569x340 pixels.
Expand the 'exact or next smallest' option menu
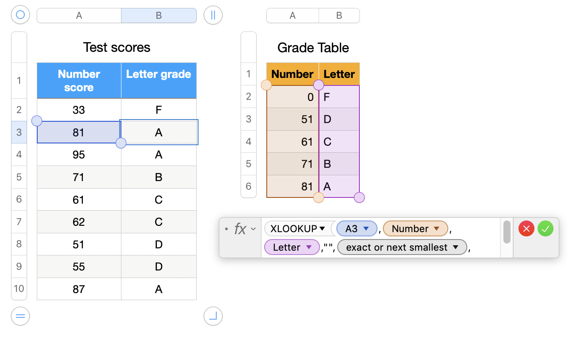[455, 247]
